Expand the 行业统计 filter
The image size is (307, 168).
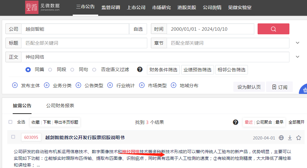(x=125, y=86)
